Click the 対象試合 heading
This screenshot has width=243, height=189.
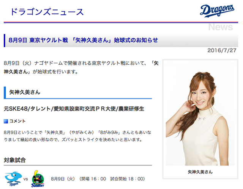15,160
